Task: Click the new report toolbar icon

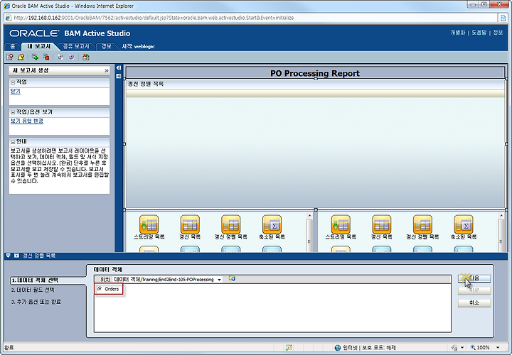Action: 10,57
